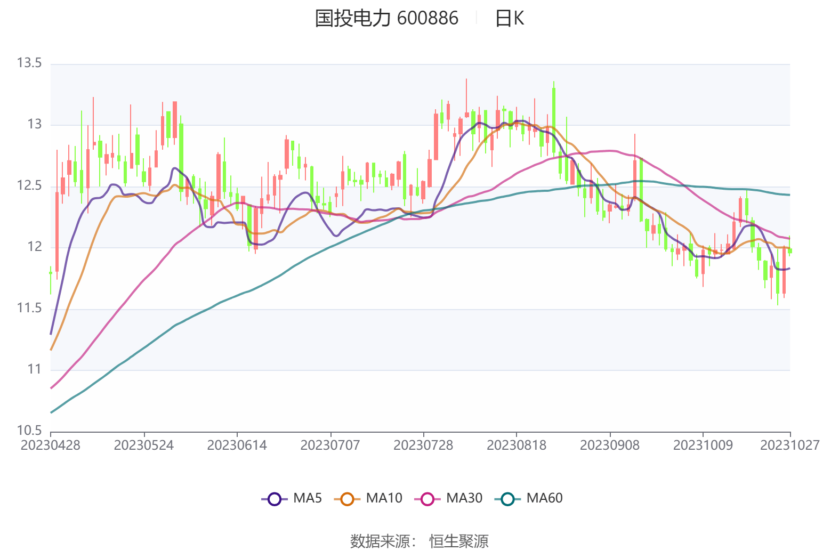The width and height of the screenshot is (839, 551).
Task: Click the 13.5 price label on the y-axis
Action: [29, 63]
